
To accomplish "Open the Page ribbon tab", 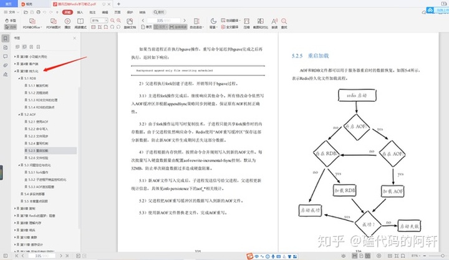I will point(117,12).
